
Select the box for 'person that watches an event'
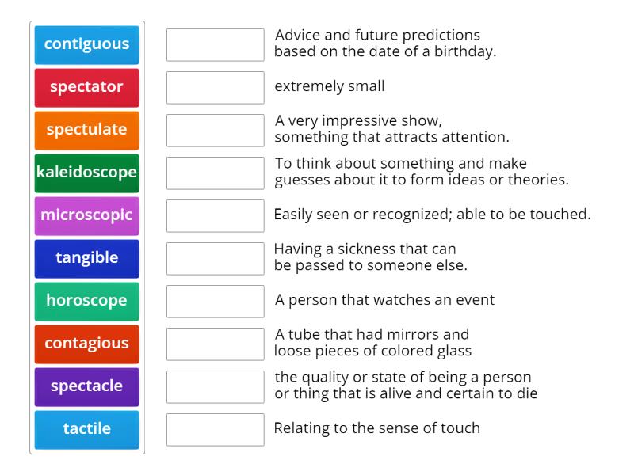[216, 302]
